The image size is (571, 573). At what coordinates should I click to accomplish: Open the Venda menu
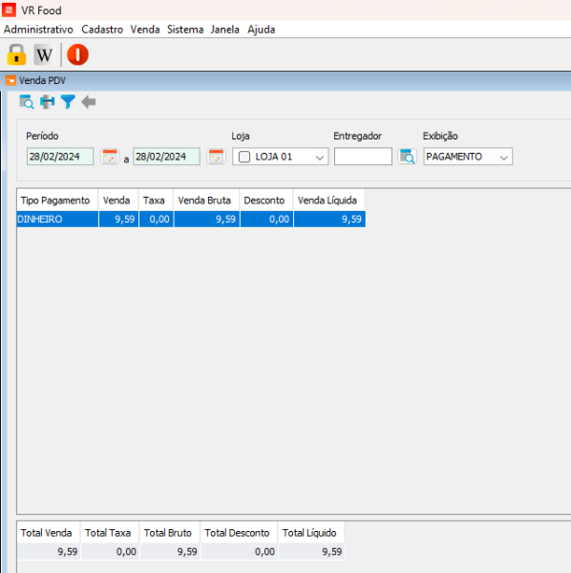(x=145, y=30)
